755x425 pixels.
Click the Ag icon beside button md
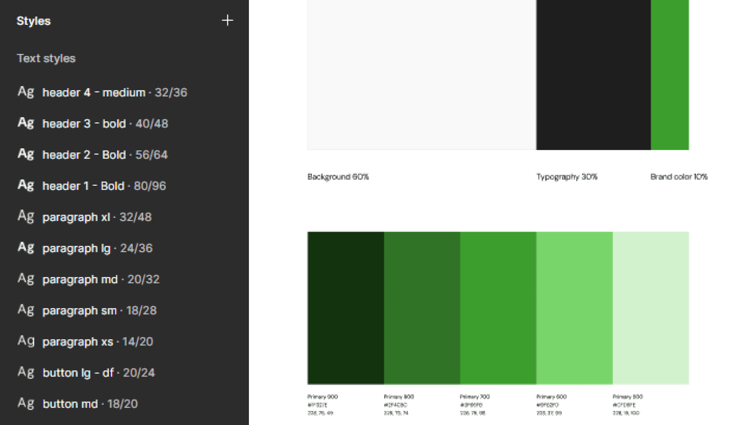(26, 403)
